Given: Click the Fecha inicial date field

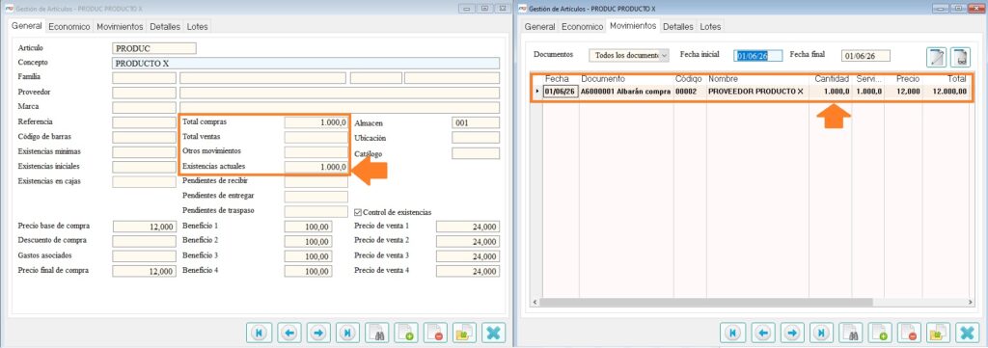Looking at the screenshot, I should click(758, 56).
